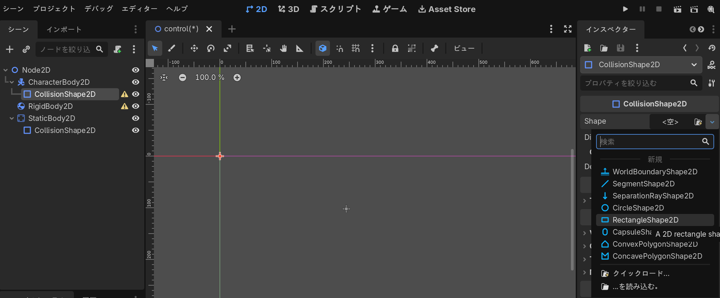Image resolution: width=720 pixels, height=298 pixels.
Task: Open skeleton bone options
Action: click(435, 48)
